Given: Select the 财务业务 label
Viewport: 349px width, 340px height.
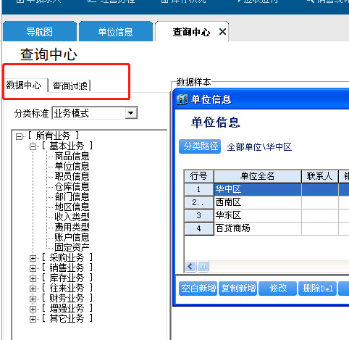Looking at the screenshot, I should [67, 298].
